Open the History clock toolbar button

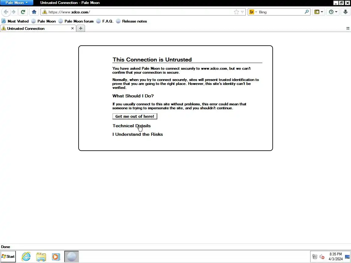click(331, 12)
